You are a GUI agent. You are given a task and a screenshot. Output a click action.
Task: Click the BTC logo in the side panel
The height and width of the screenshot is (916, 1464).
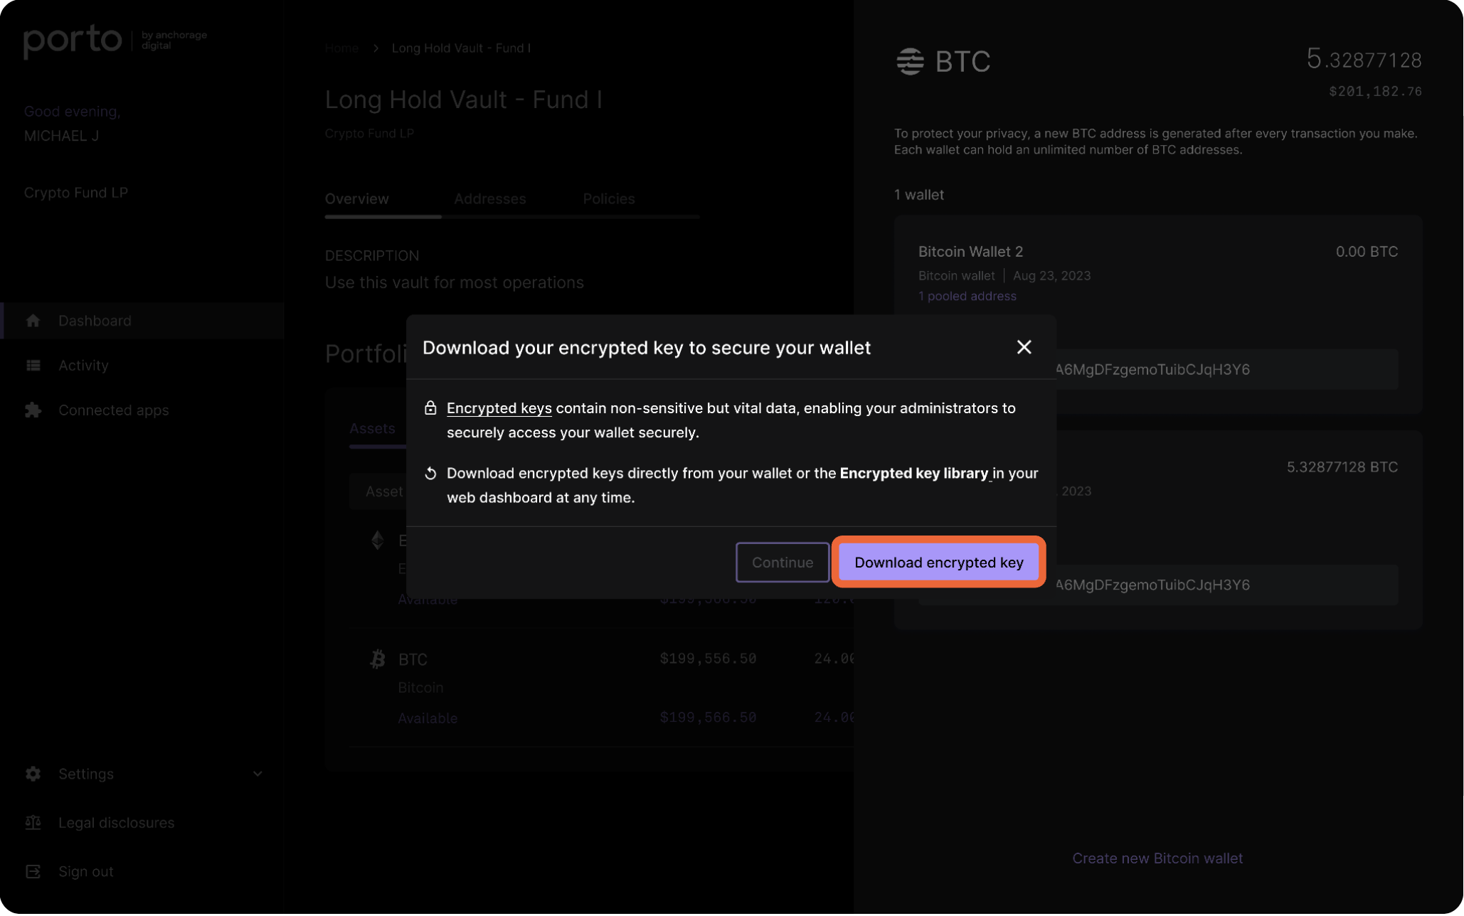(910, 62)
